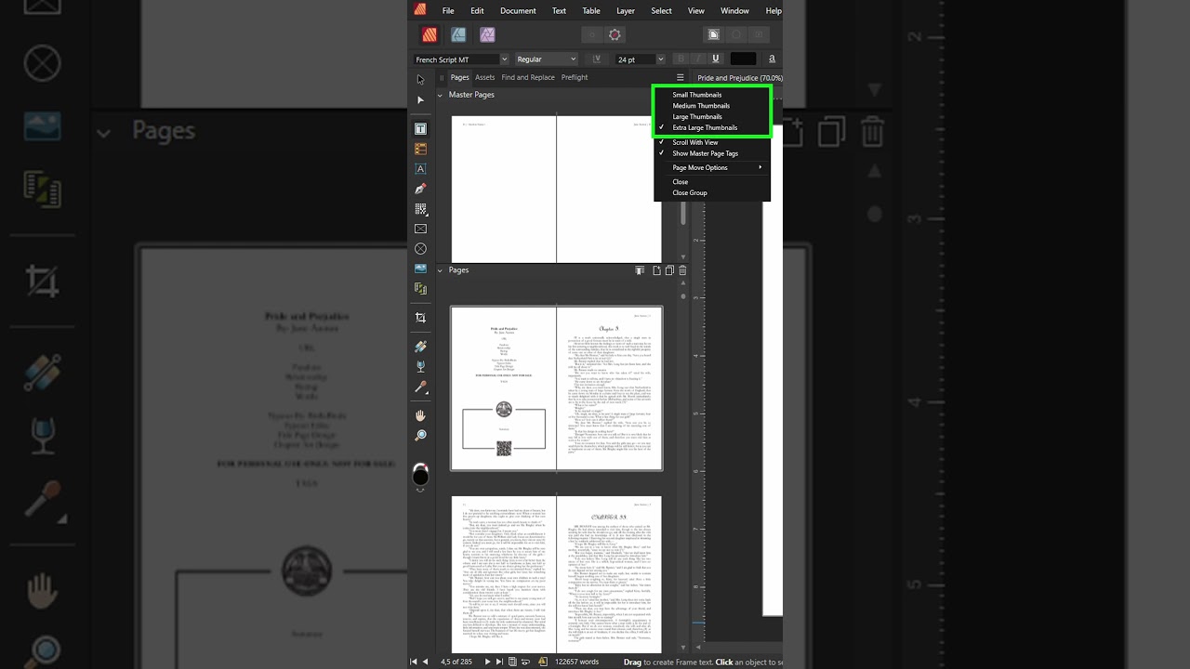
Task: Click the Add Pages icon
Action: [x=656, y=270]
